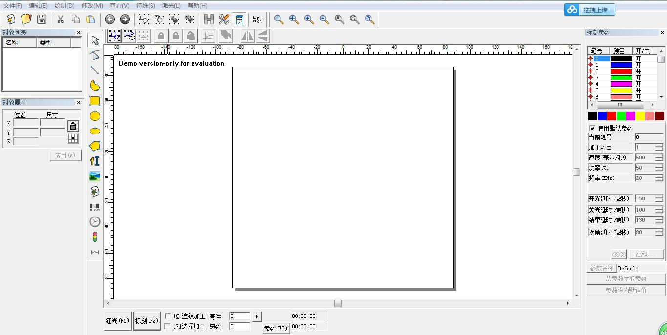Click the 高级 advanced parameters button
Viewport: 667px width, 335px height.
[x=646, y=254]
